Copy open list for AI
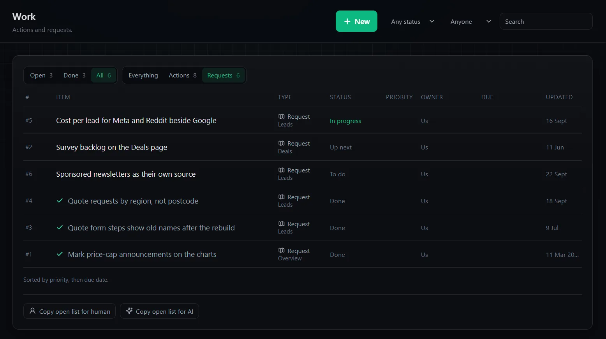This screenshot has width=606, height=339. pyautogui.click(x=159, y=311)
